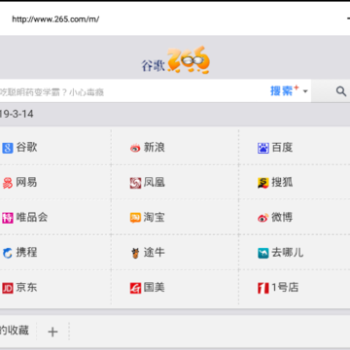350x350 pixels.
Task: Open the NetEase red icon beside 网易
Action: [8, 183]
